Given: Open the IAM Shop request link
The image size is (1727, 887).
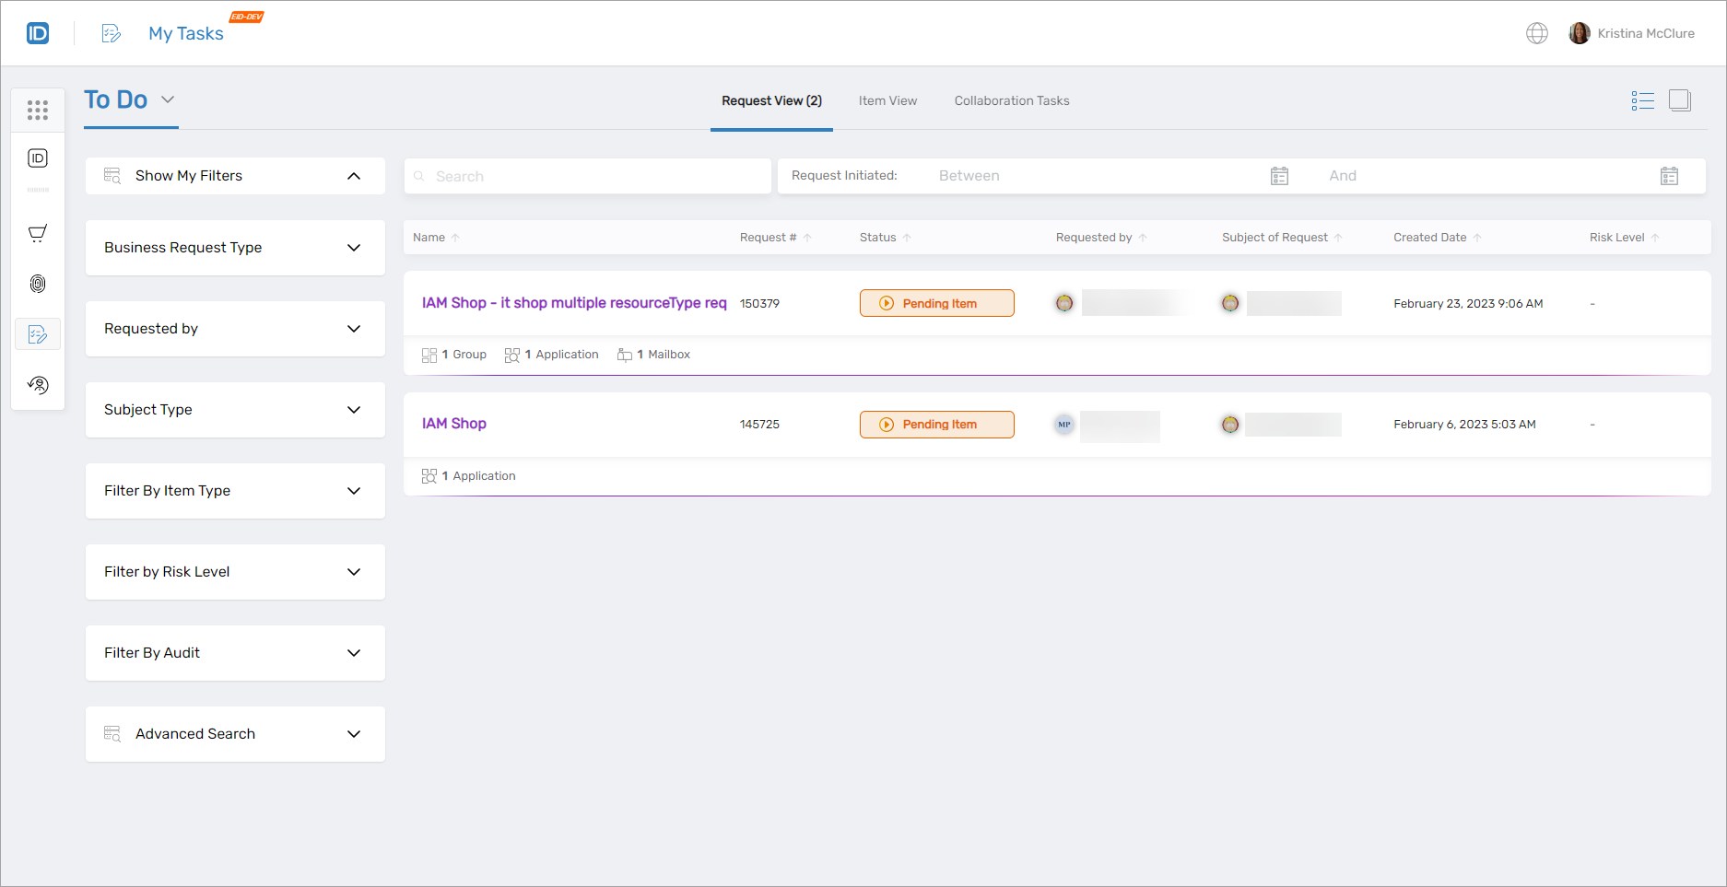Looking at the screenshot, I should click(x=453, y=424).
